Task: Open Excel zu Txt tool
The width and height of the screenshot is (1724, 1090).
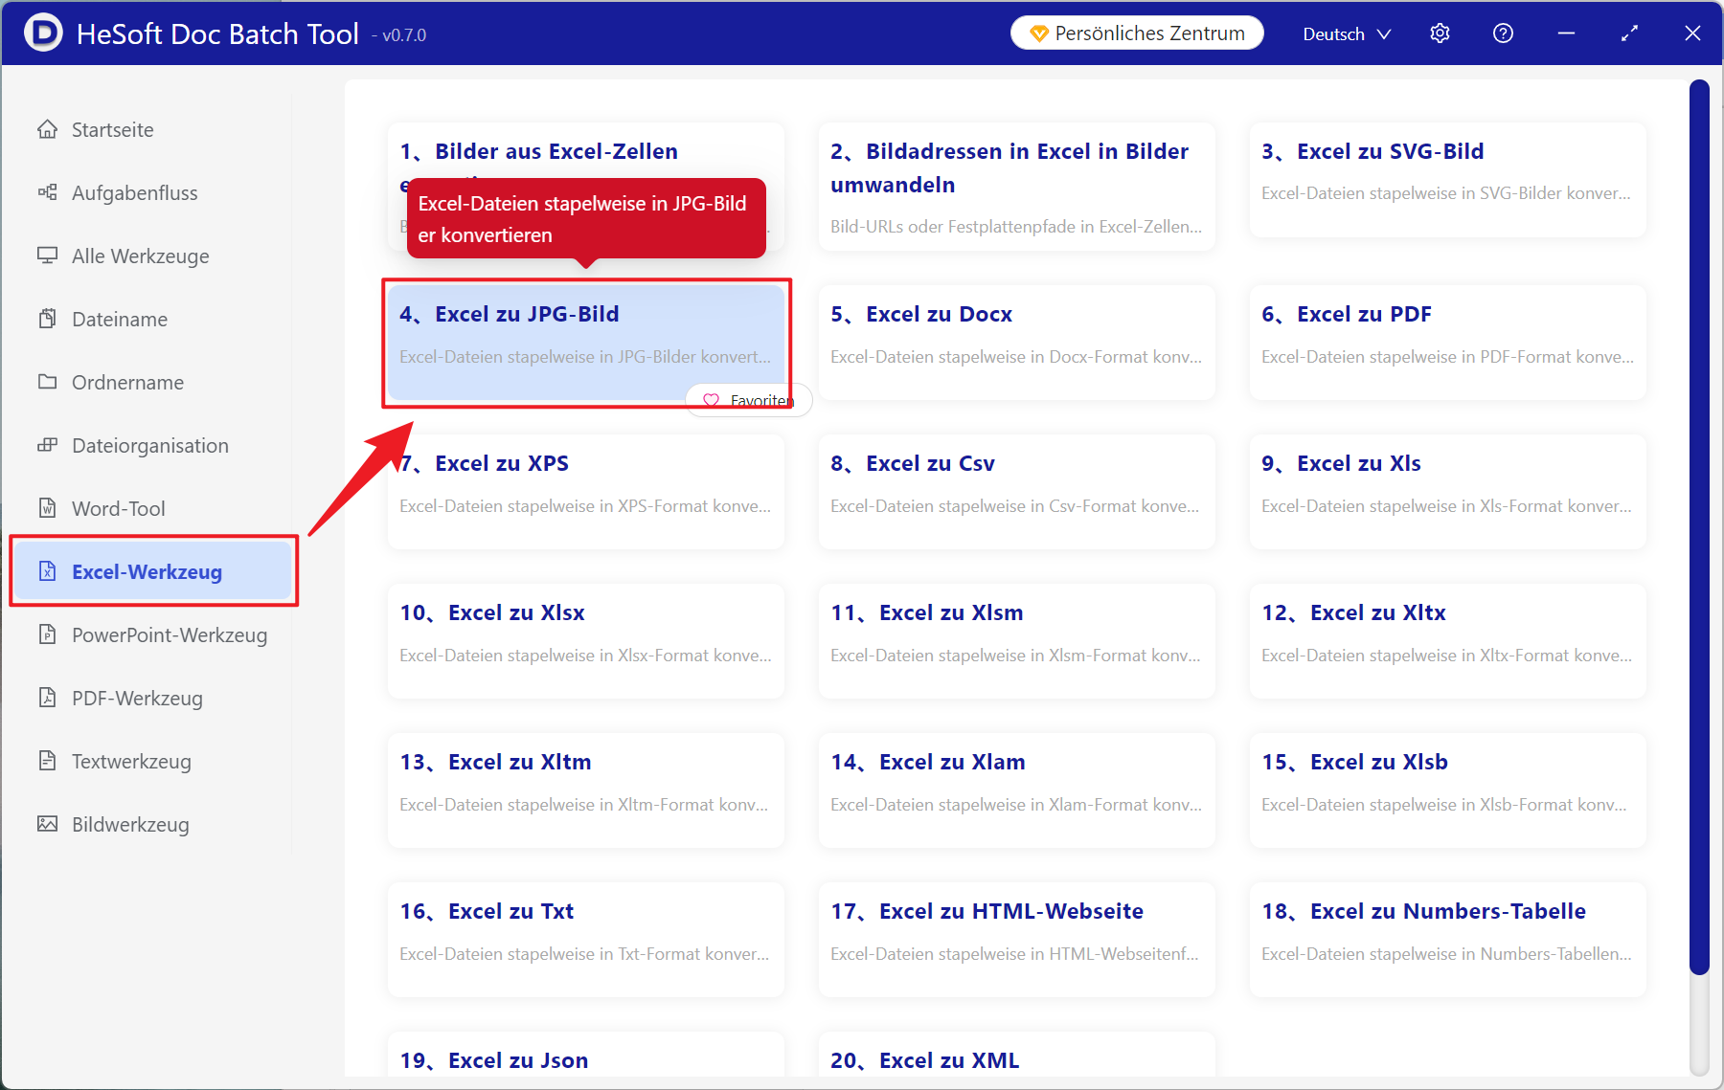Action: (x=585, y=940)
